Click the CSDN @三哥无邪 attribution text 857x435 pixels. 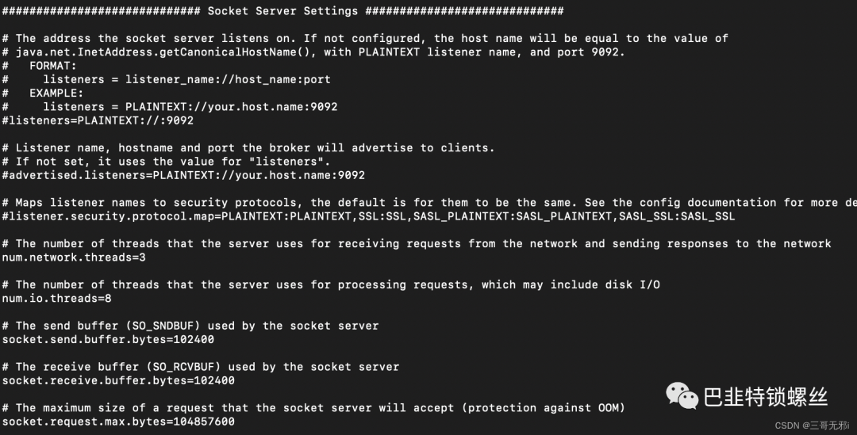coord(811,425)
